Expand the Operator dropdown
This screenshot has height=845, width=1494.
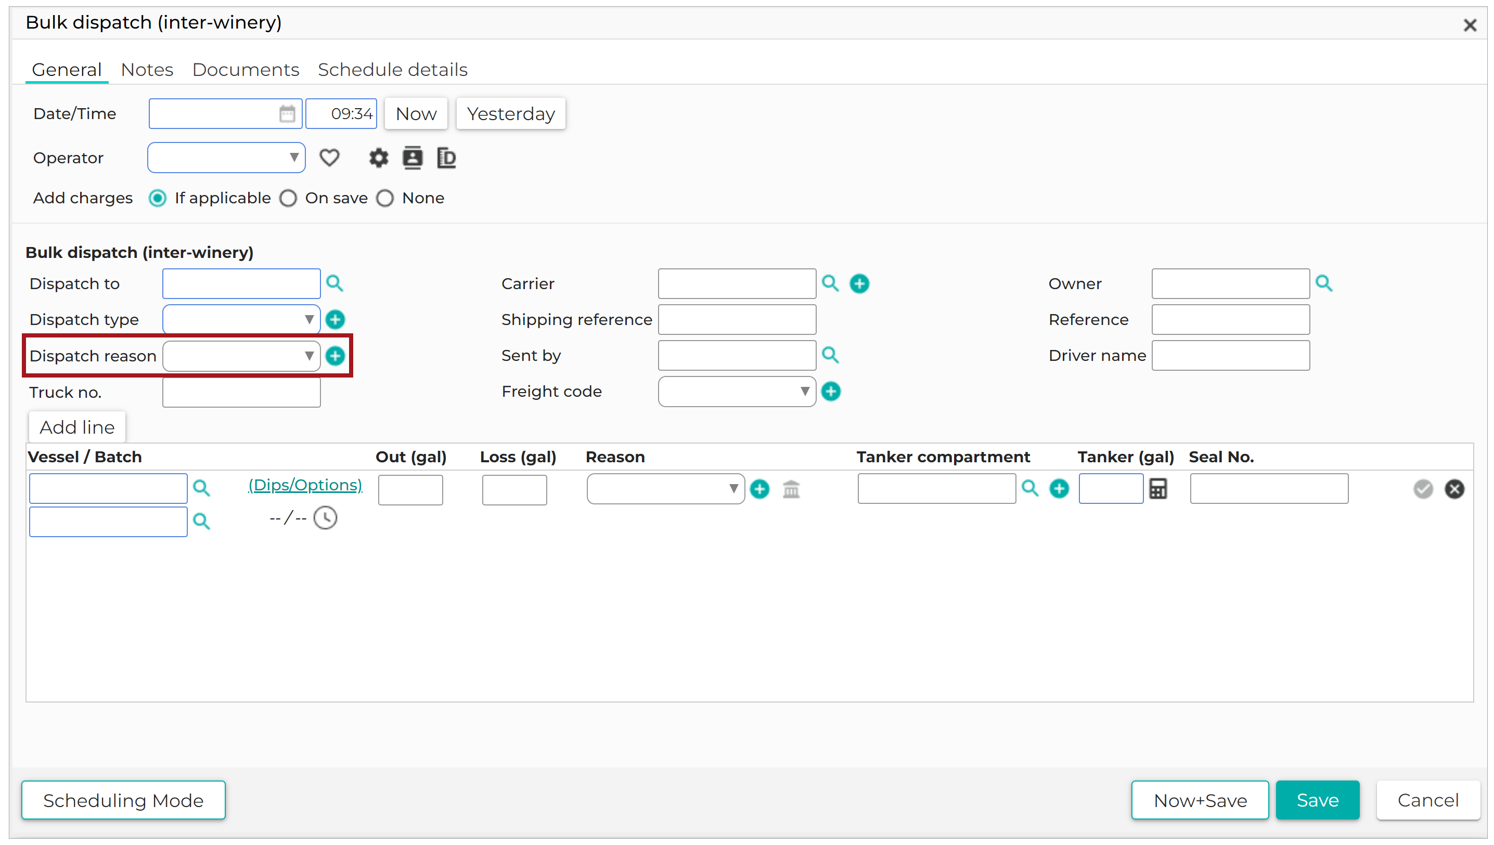226,158
